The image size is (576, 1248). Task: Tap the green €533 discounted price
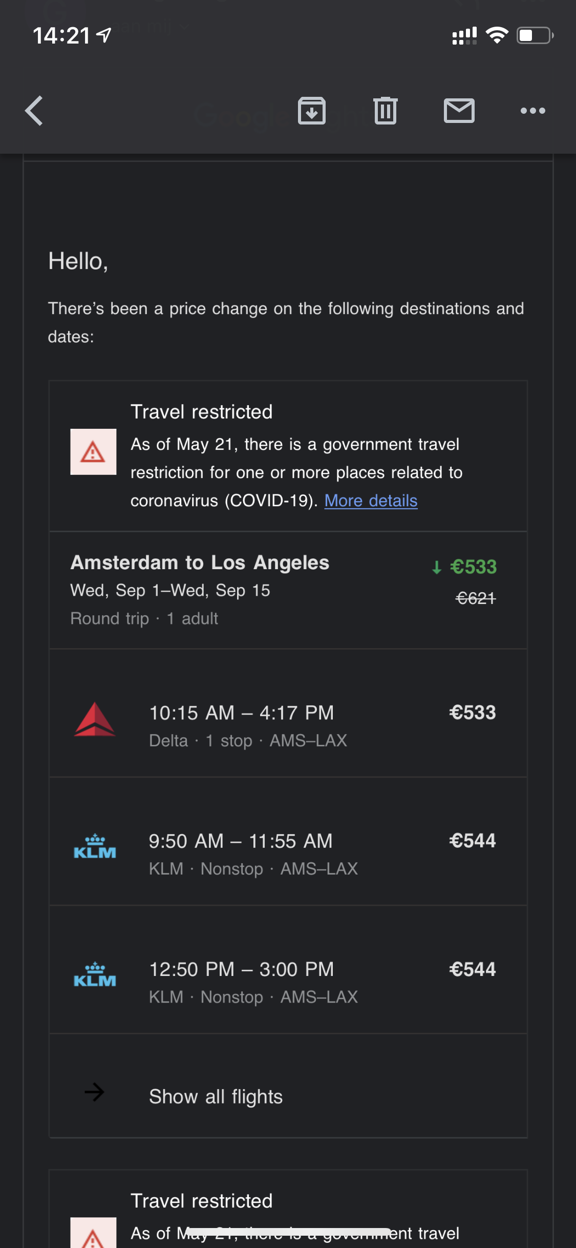tap(473, 567)
